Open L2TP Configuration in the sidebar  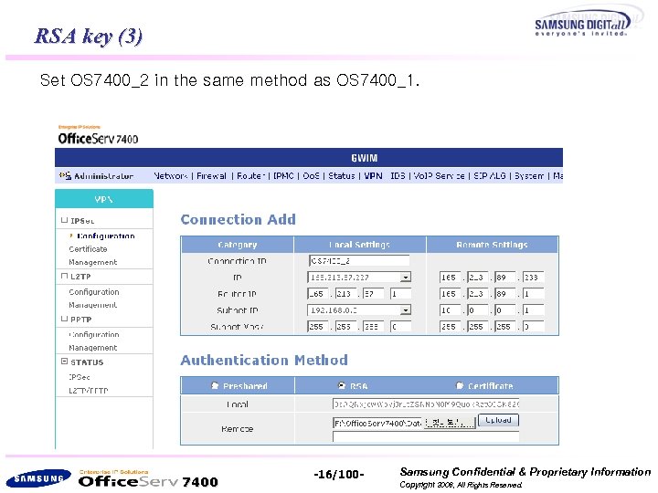94,292
